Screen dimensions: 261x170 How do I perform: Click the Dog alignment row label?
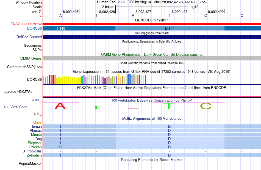[38, 139]
